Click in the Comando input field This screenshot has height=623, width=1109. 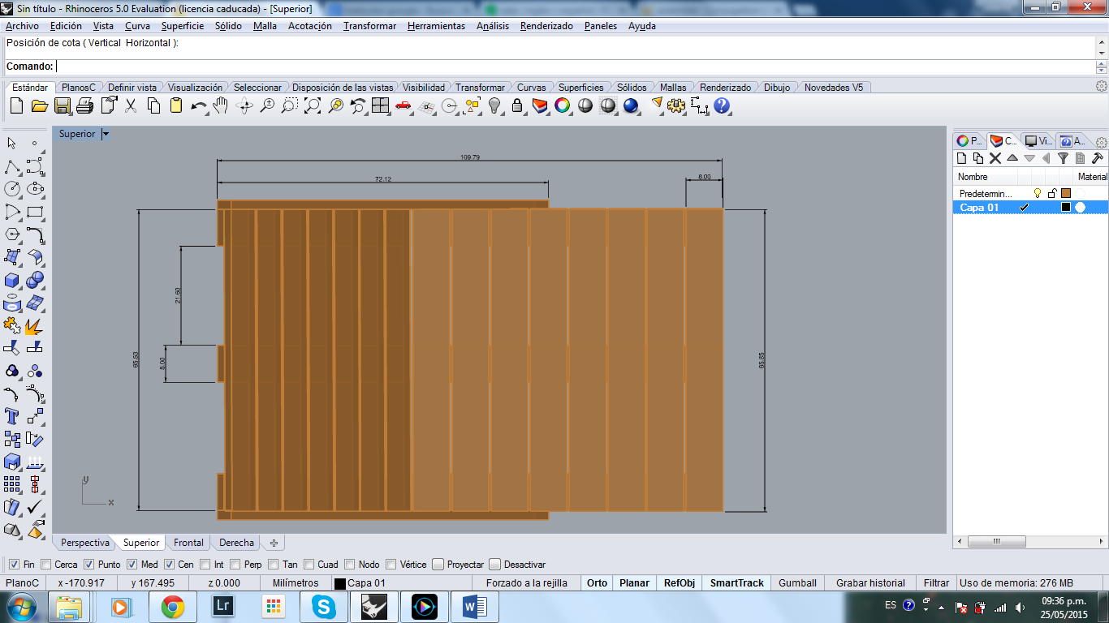pos(575,67)
